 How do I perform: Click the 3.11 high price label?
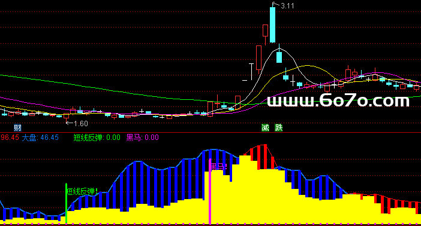coord(287,6)
